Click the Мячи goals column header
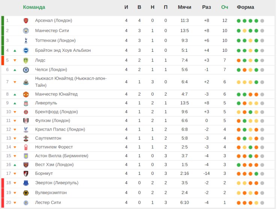The image size is (278, 209). 184,7
